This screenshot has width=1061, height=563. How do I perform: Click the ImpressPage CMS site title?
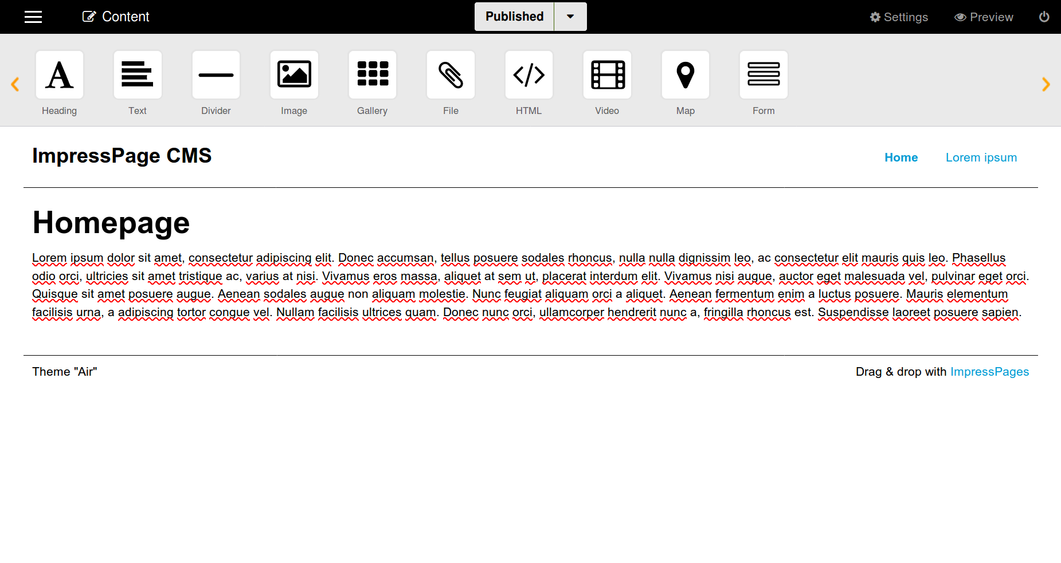click(x=122, y=156)
